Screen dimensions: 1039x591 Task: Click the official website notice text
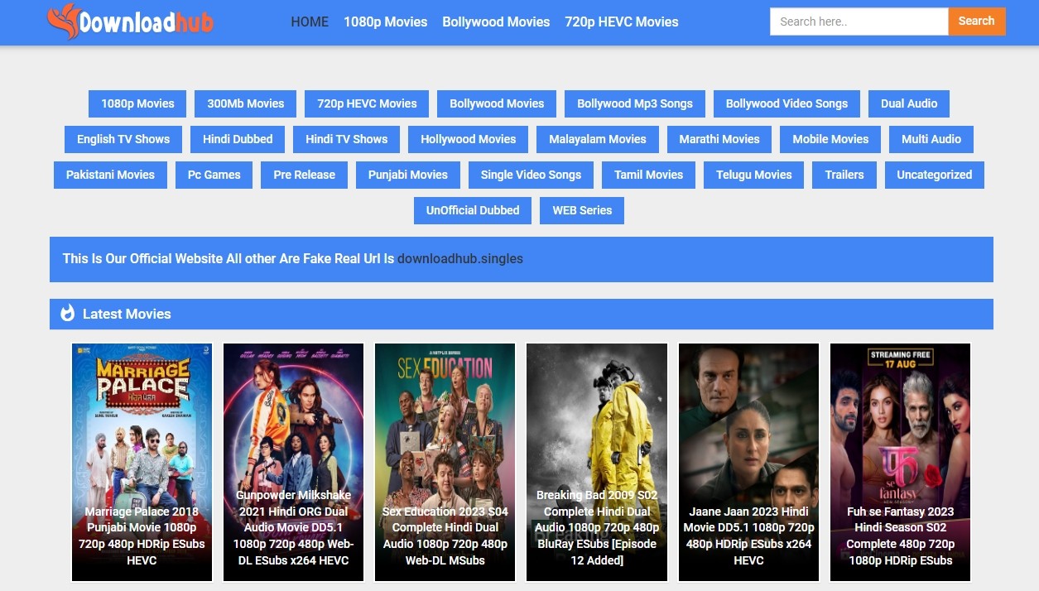pyautogui.click(x=228, y=258)
